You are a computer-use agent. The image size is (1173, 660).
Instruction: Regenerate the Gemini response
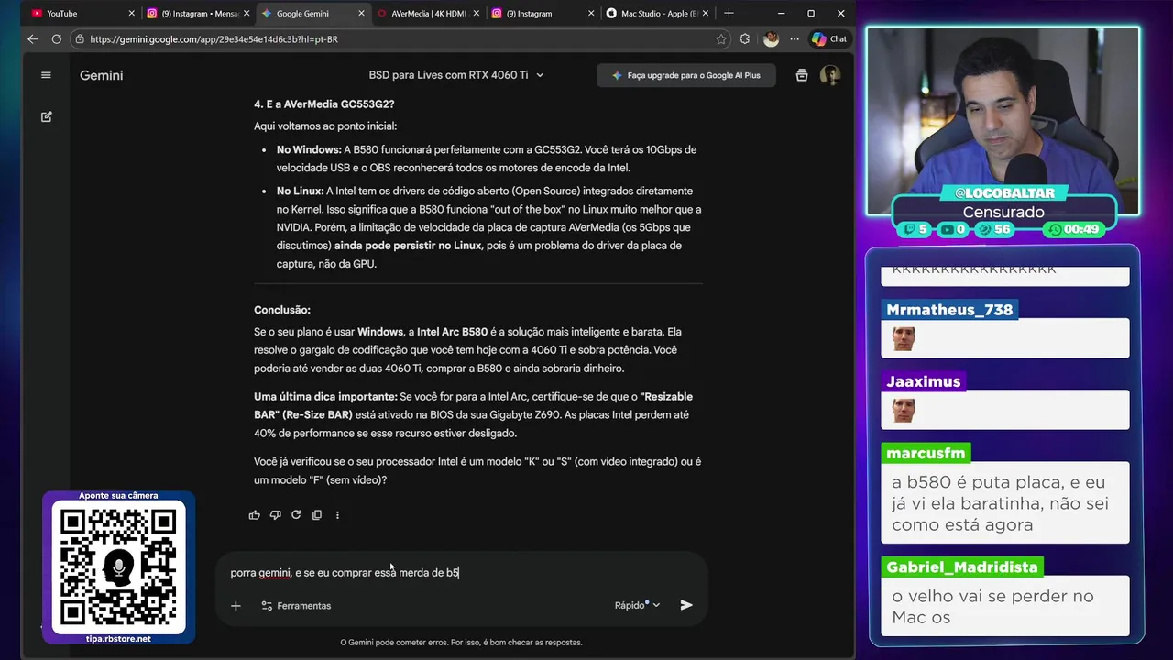tap(296, 515)
